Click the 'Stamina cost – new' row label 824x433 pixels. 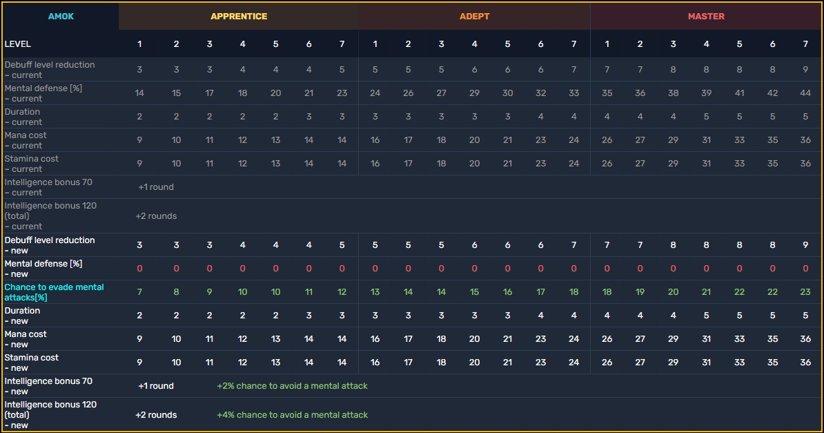32,363
